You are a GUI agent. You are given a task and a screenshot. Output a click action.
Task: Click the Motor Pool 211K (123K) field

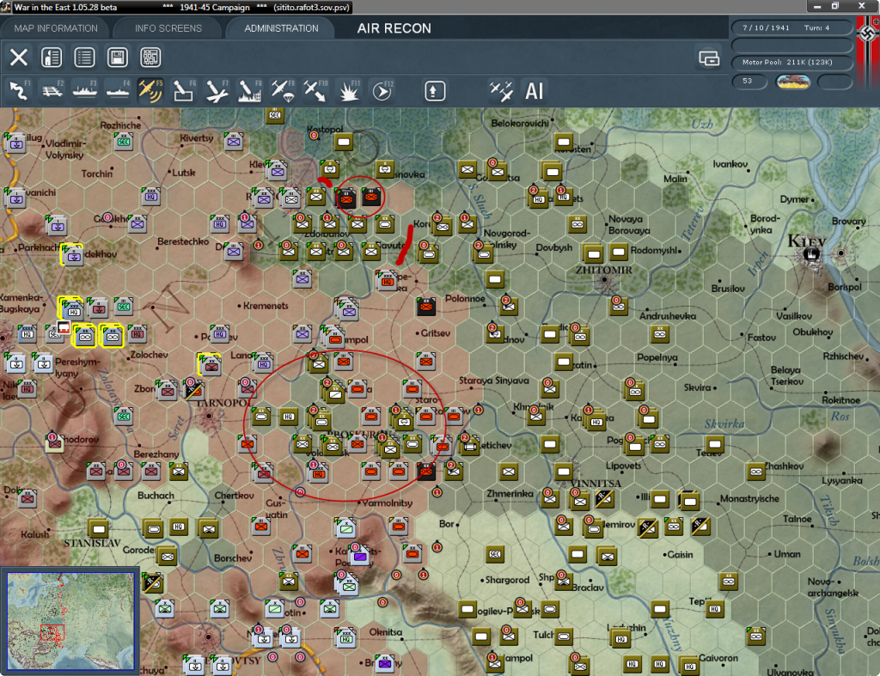point(791,62)
